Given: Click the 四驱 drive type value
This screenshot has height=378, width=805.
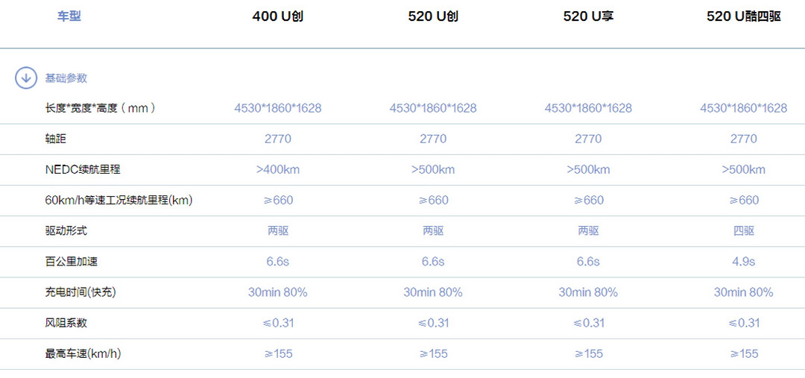Looking at the screenshot, I should pos(743,230).
